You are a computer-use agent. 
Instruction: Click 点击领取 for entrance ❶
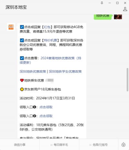point(46,107)
